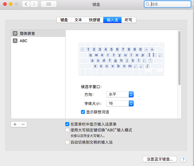The width and height of the screenshot is (194, 166).
Task: Open the 字体大小 dropdown showing 16
Action: [x=120, y=103]
